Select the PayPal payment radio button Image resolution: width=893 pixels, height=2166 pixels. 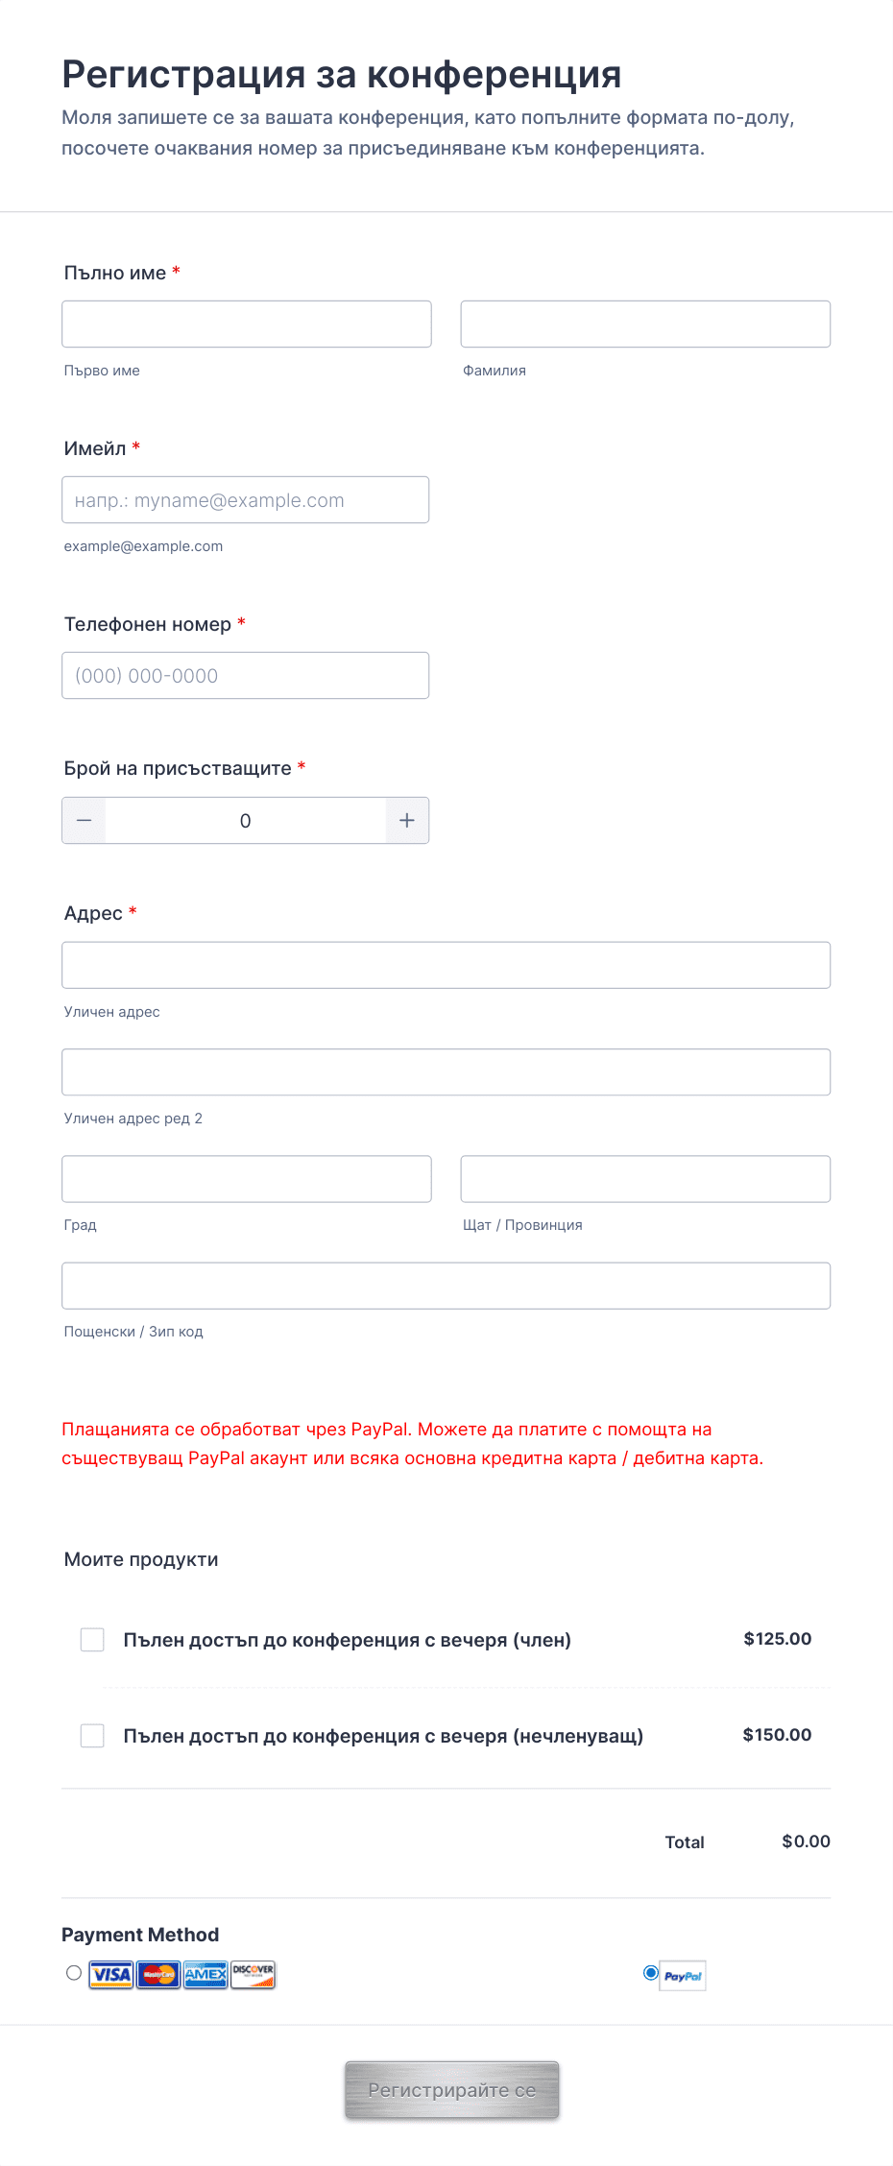coord(651,1973)
